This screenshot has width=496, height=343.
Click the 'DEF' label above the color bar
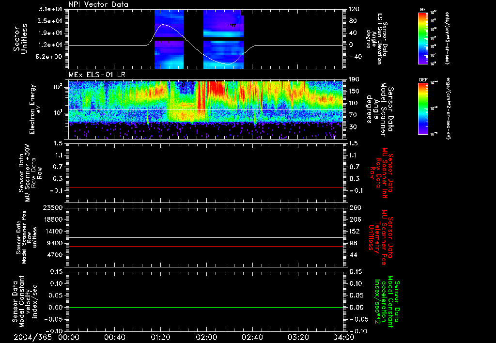423,80
